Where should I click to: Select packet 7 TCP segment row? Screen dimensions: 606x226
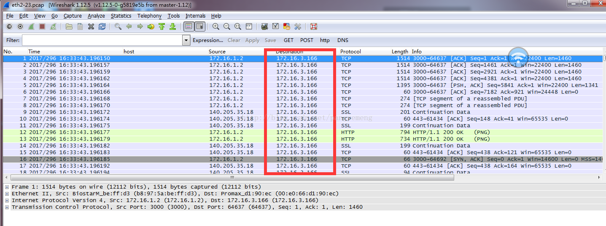coord(302,99)
